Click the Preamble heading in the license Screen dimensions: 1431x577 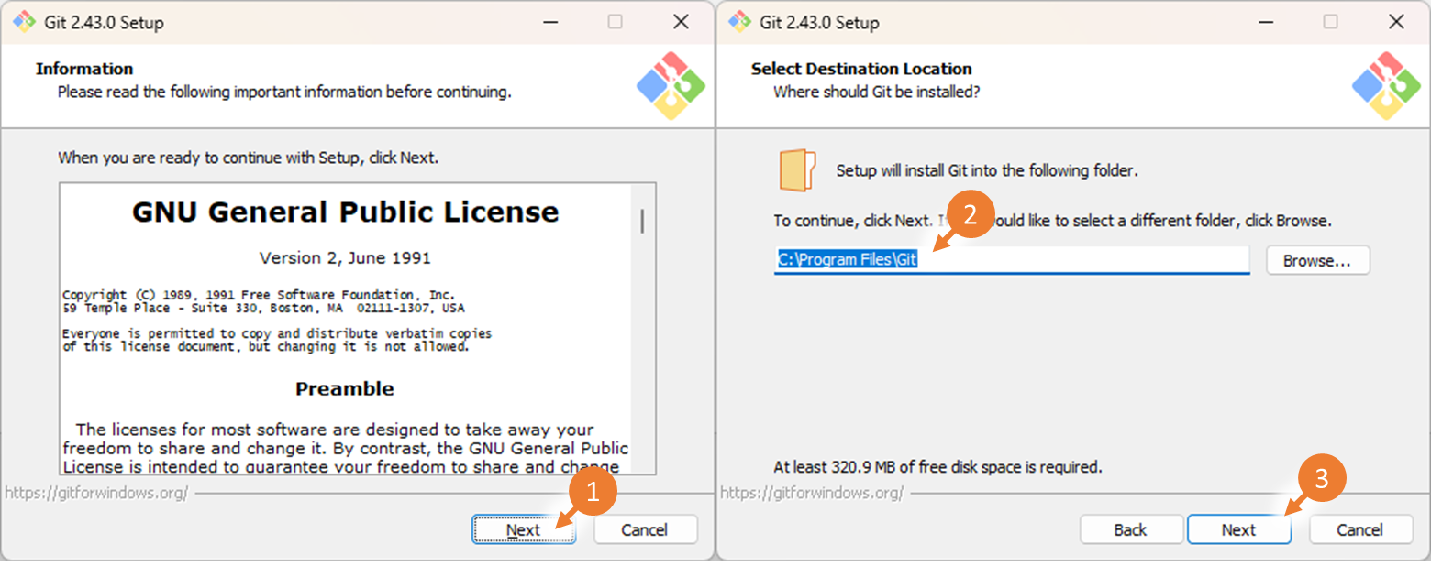pos(345,388)
